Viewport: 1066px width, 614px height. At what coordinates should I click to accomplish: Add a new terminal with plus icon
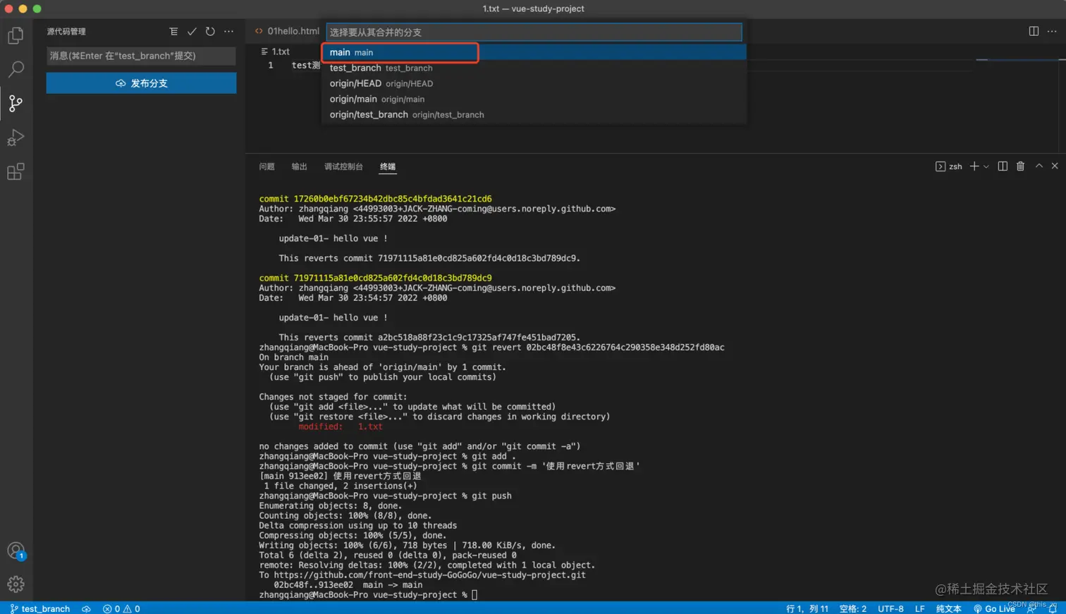point(974,166)
